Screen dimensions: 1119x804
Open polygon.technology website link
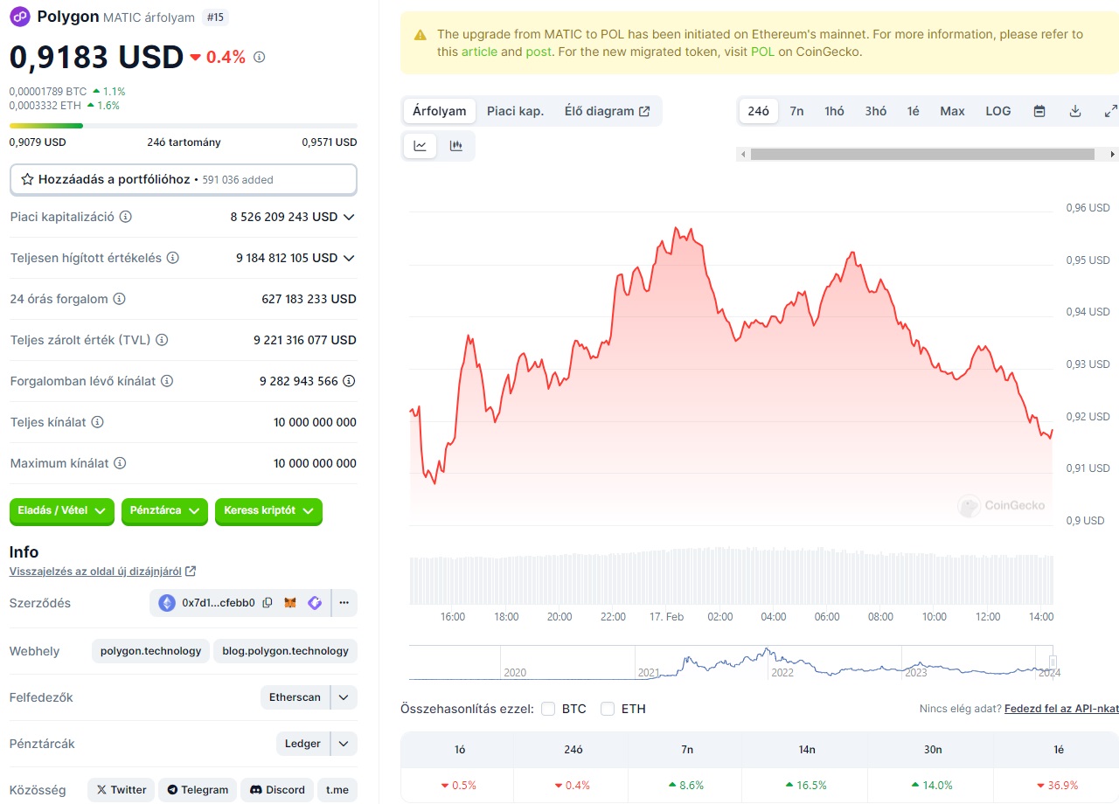point(150,651)
